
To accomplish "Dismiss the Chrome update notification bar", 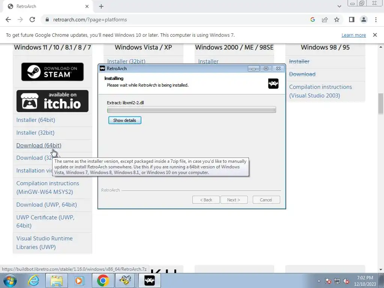I will 375,35.
